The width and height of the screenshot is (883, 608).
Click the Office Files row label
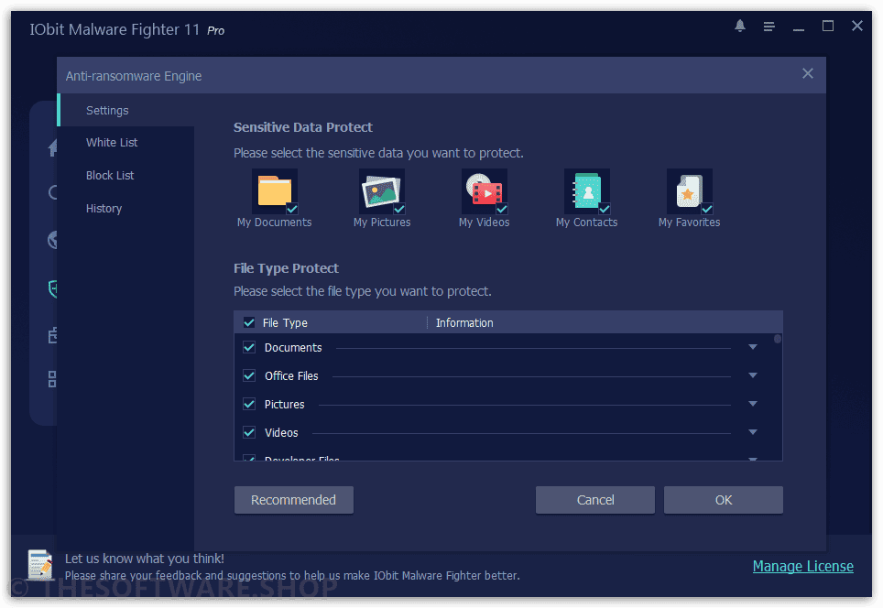point(291,375)
